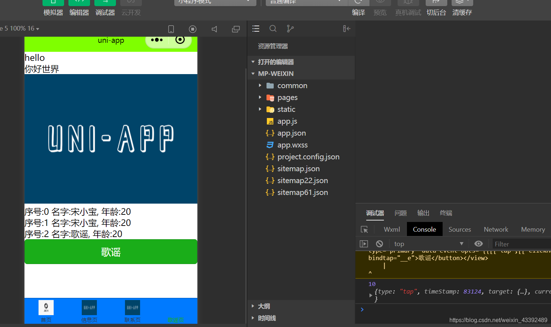
Task: Open Memory devtools tab
Action: tap(533, 230)
